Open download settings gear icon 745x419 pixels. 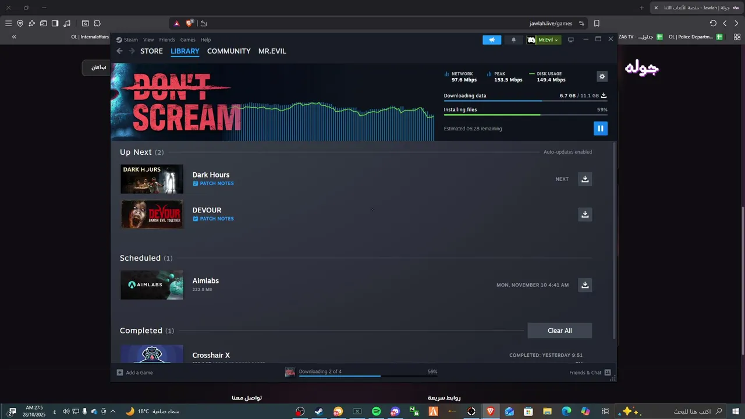click(602, 76)
